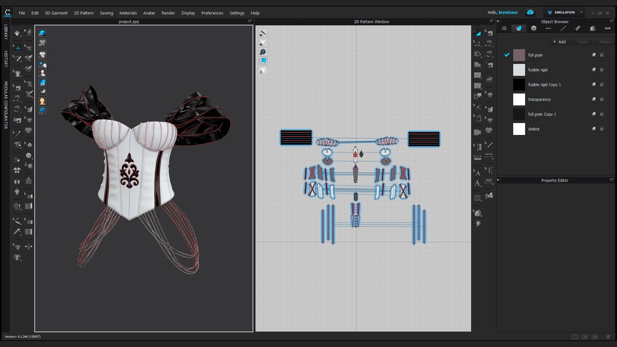Image resolution: width=617 pixels, height=347 pixels.
Task: Toggle the checkmark on full grain fabric
Action: pos(507,55)
